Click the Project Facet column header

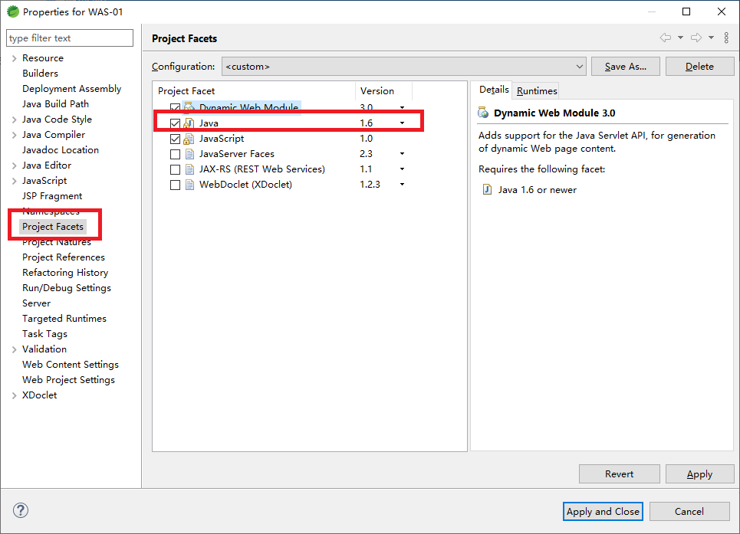[x=254, y=91]
